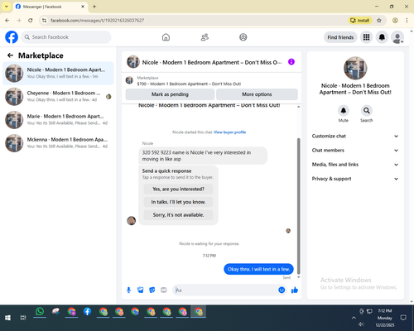Image resolution: width=414 pixels, height=331 pixels.
Task: Open the Groups icon in top navigation
Action: pos(243,37)
